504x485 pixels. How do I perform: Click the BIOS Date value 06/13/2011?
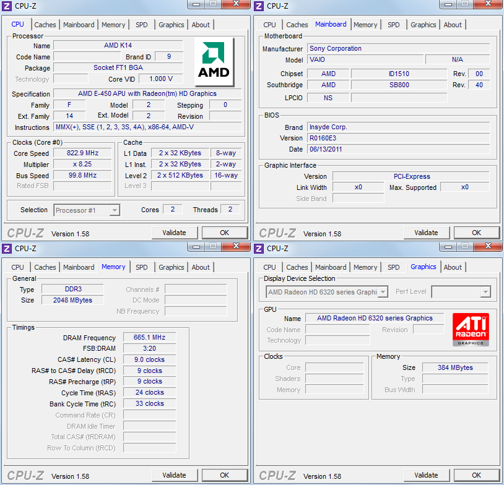(399, 149)
